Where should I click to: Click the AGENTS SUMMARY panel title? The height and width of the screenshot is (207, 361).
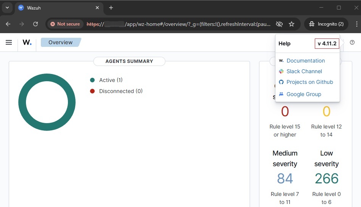129,61
